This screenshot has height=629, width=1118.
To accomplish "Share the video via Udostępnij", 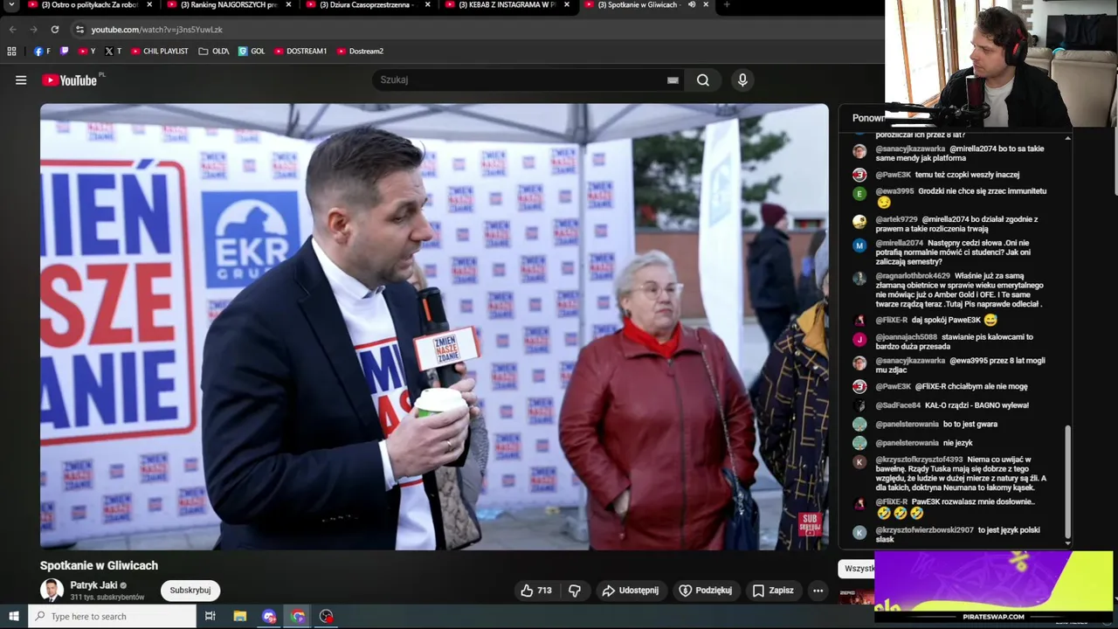I will click(630, 591).
